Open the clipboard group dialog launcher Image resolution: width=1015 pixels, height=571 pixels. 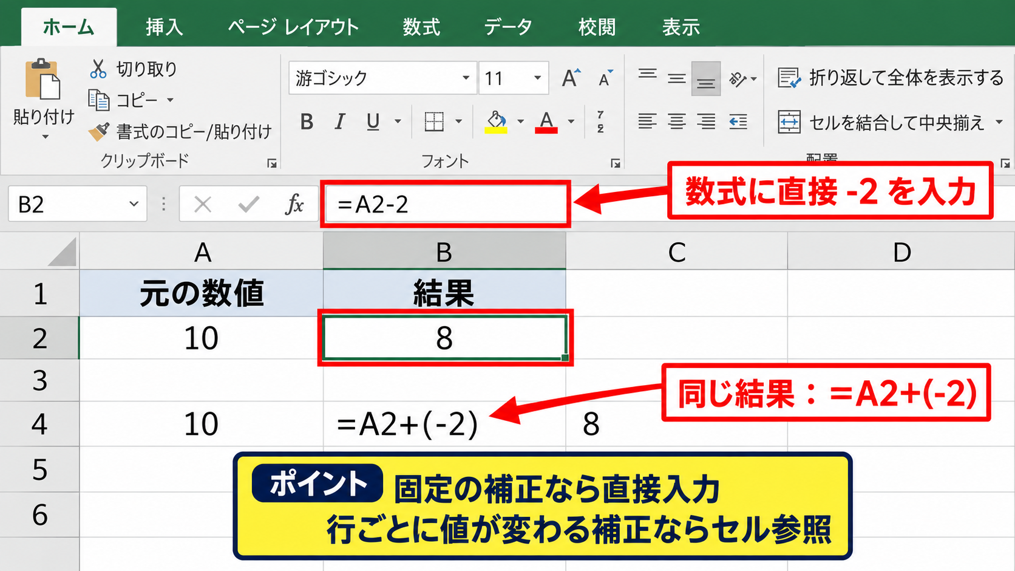pyautogui.click(x=272, y=163)
